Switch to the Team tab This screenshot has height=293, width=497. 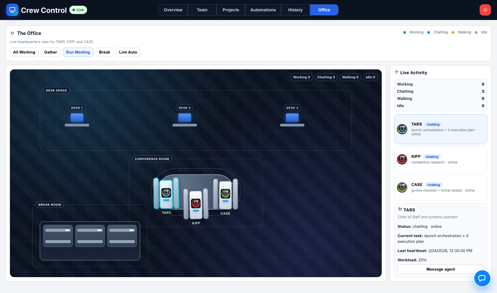coord(202,10)
